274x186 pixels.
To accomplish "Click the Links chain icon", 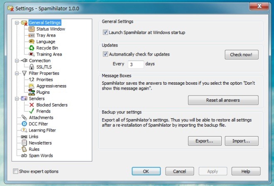I will click(x=24, y=137).
